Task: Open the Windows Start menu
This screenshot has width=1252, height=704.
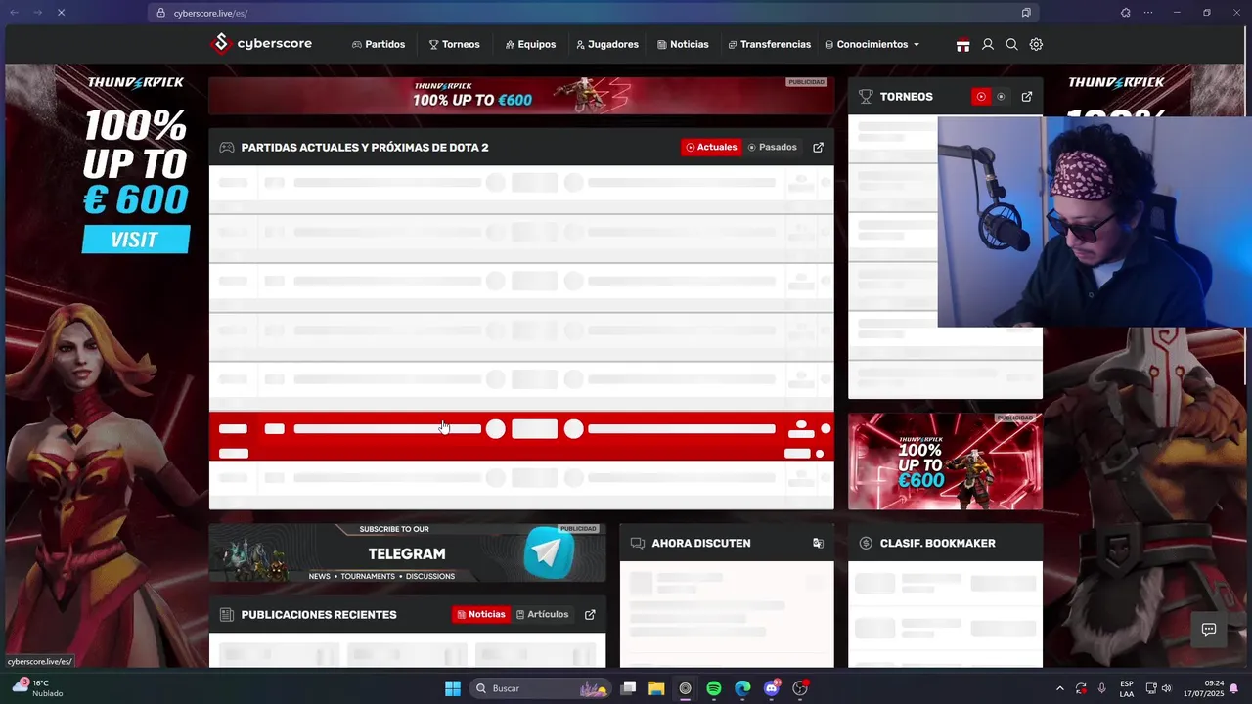Action: [453, 688]
